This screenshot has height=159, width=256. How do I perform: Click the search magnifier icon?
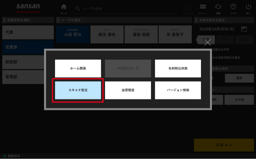pos(77,9)
